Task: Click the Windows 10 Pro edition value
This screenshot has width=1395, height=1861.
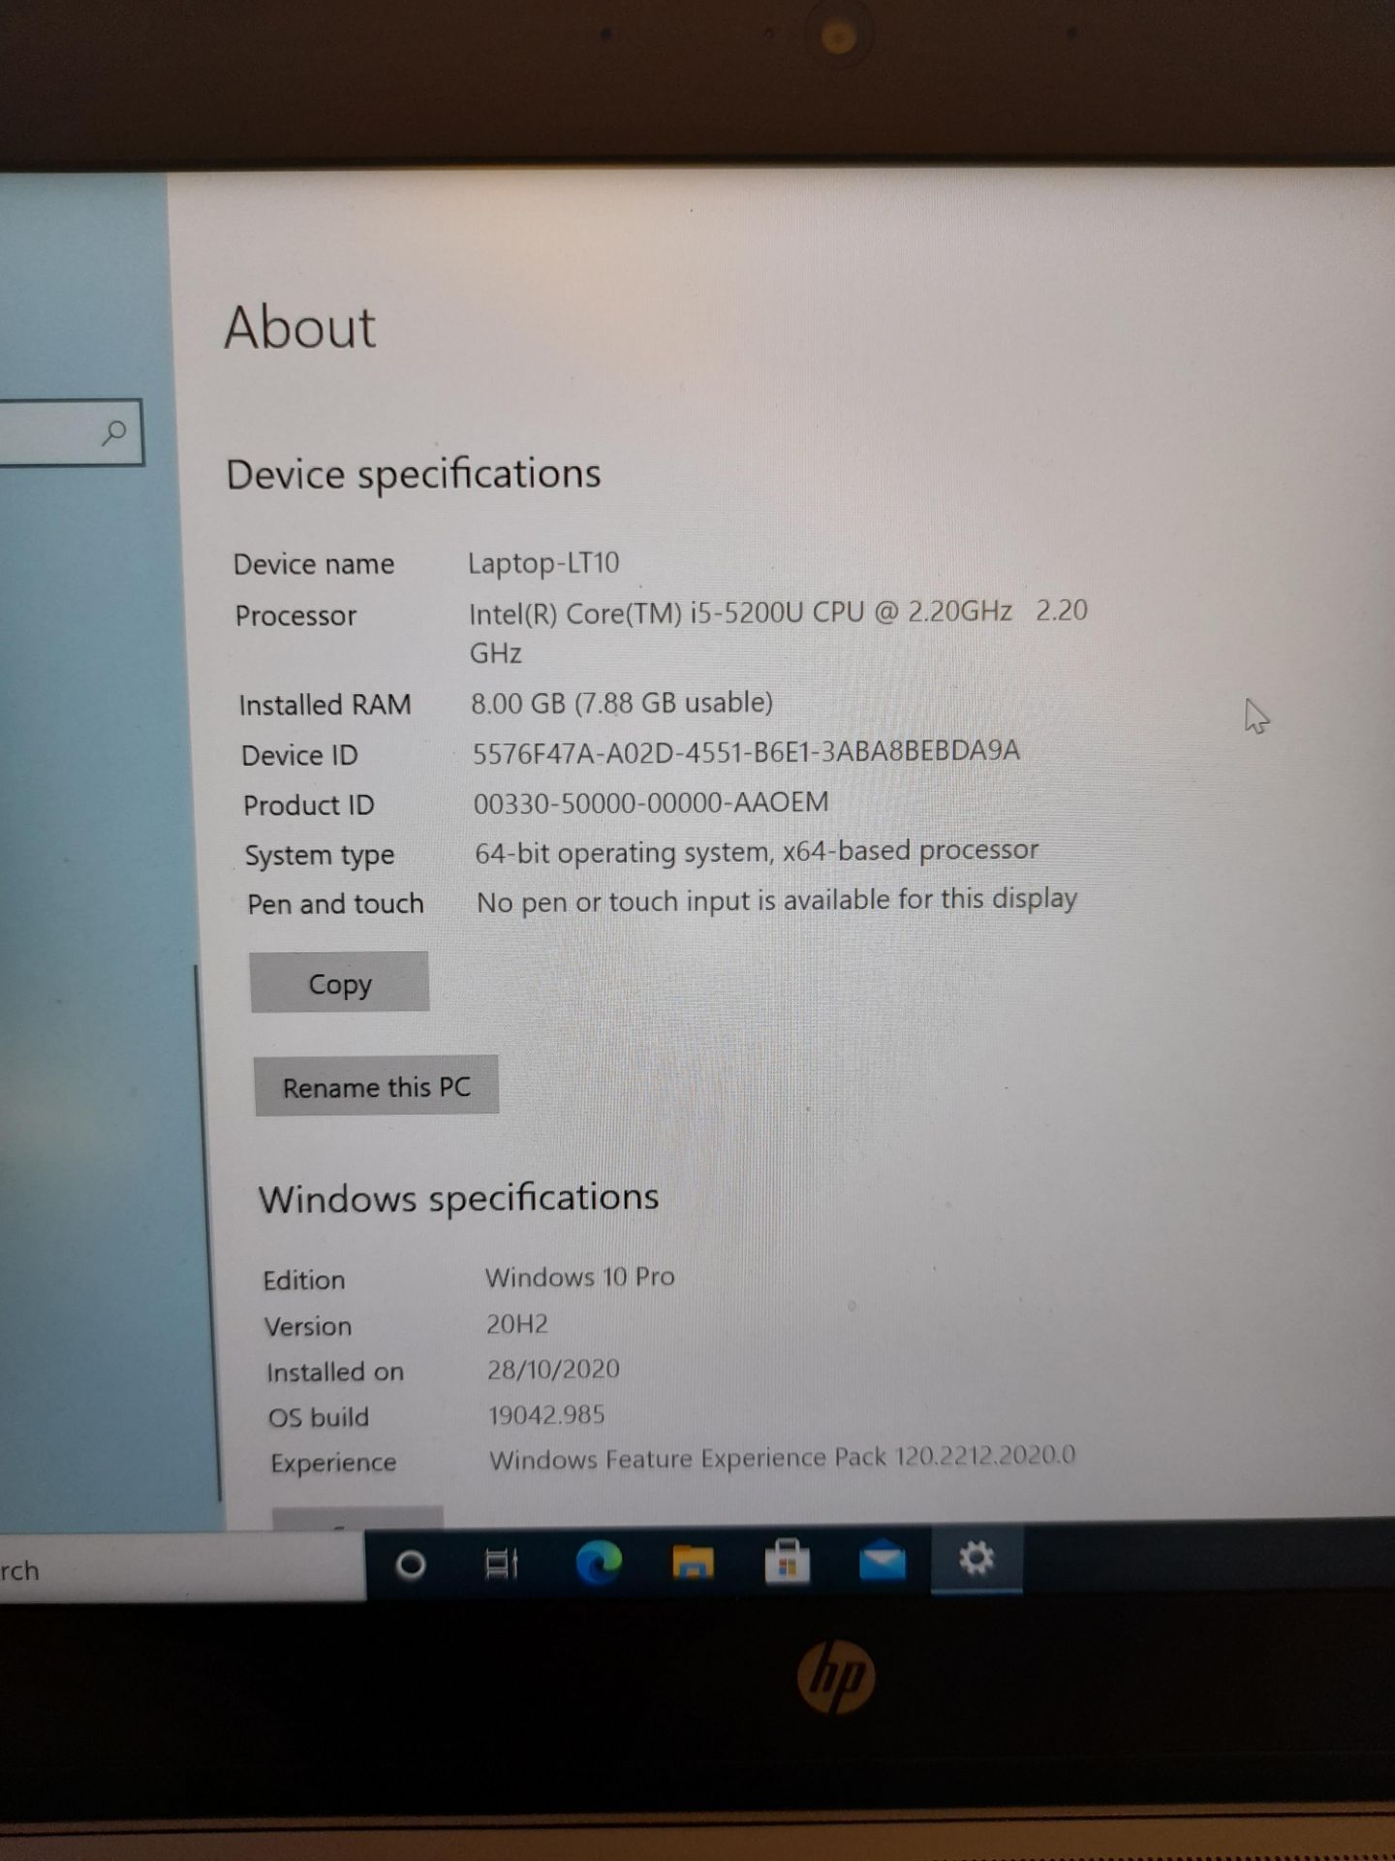Action: 580,1277
